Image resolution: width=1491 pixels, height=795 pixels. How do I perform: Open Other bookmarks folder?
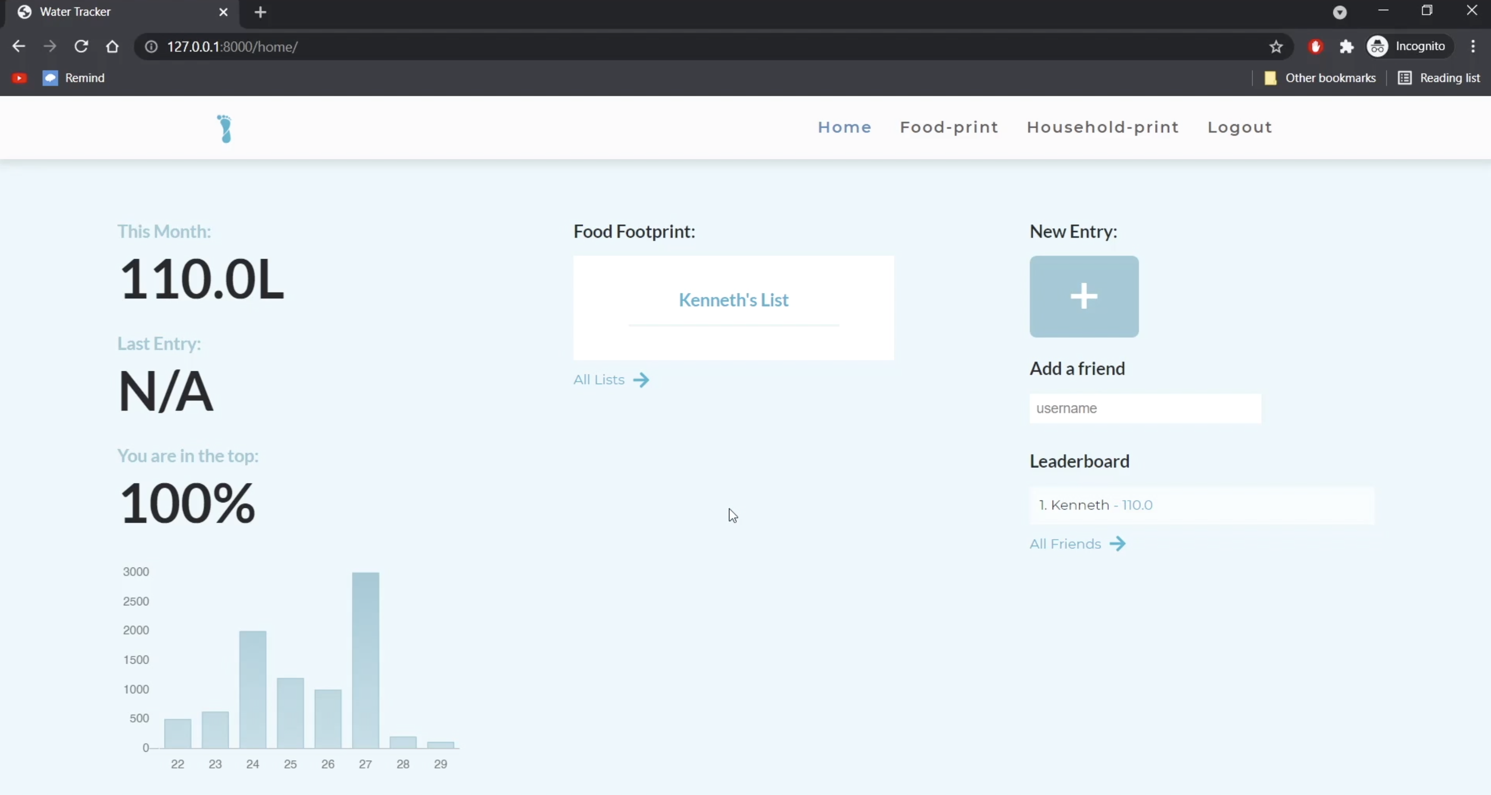(x=1320, y=78)
